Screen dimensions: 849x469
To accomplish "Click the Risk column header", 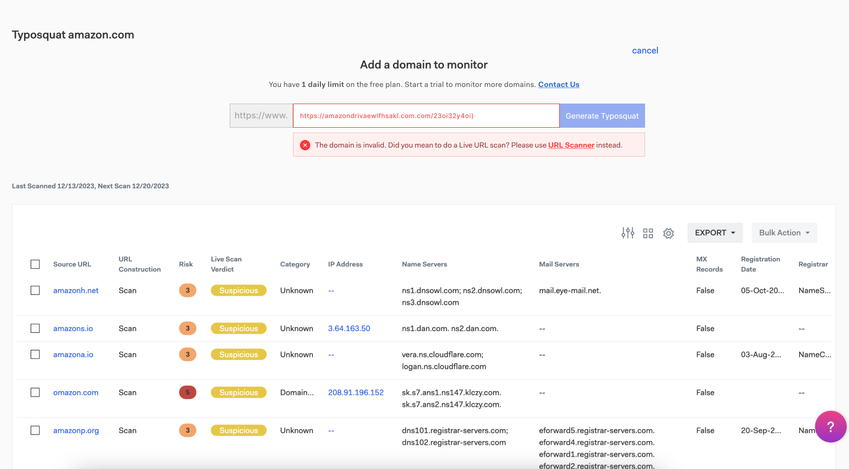I will coord(186,264).
